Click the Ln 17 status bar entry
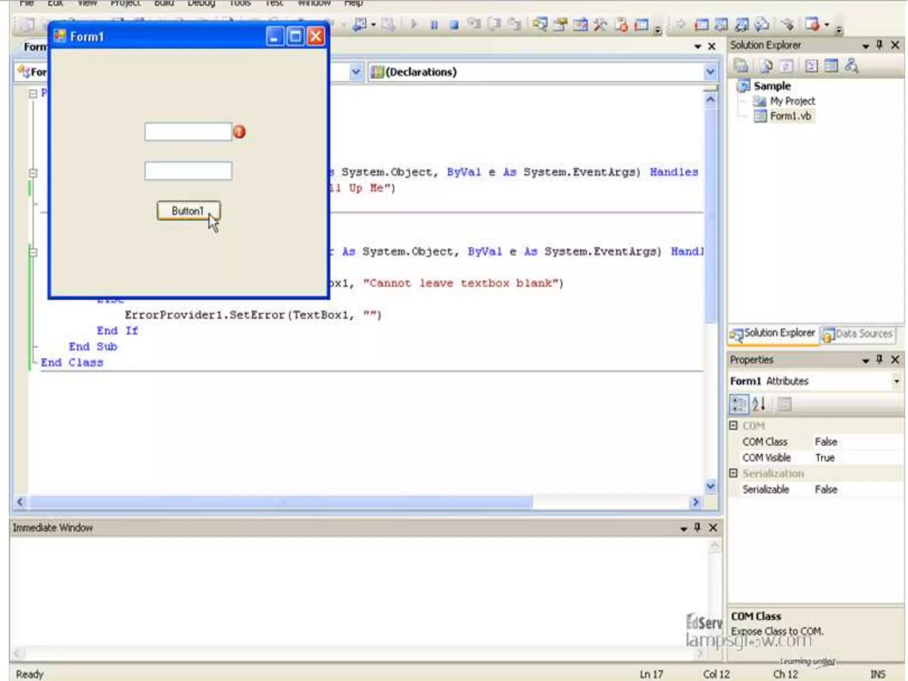 (651, 674)
